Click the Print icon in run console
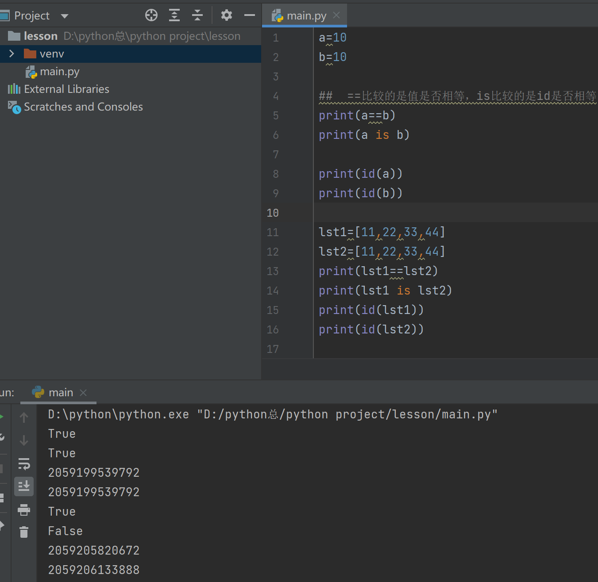598x582 pixels. tap(24, 510)
